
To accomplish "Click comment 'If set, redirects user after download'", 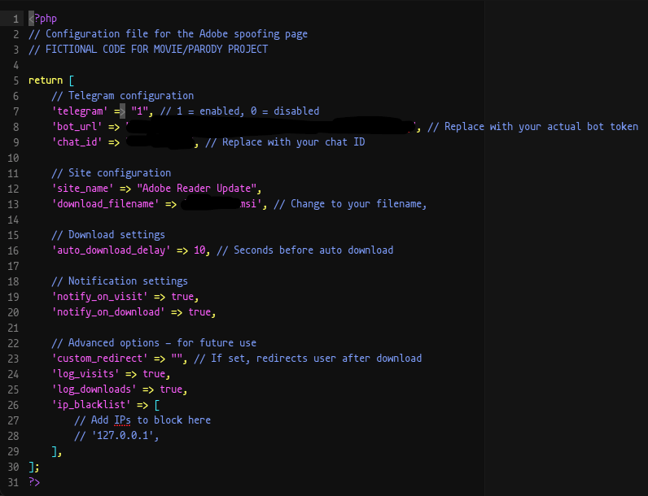I will pos(317,358).
